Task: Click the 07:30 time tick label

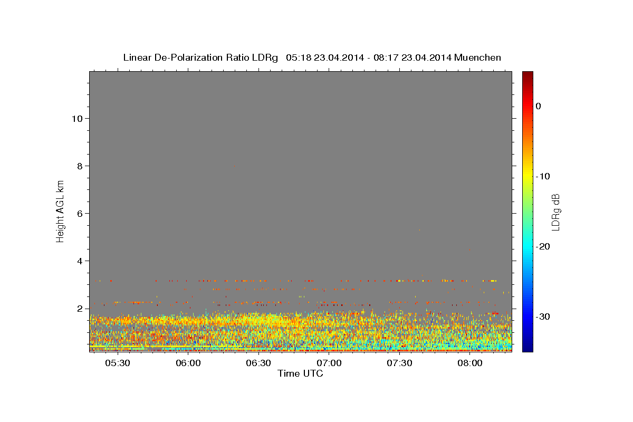Action: point(399,363)
